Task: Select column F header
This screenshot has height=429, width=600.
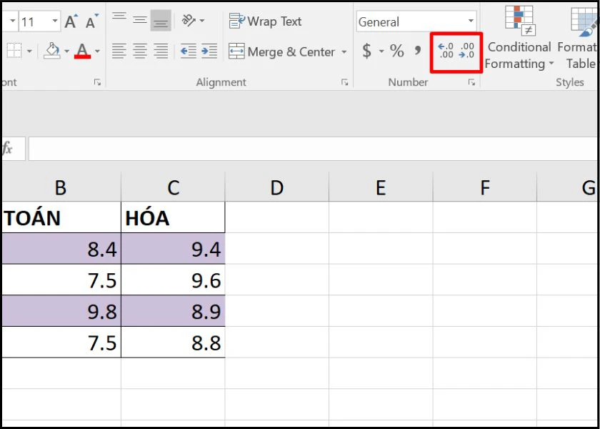Action: coord(485,187)
